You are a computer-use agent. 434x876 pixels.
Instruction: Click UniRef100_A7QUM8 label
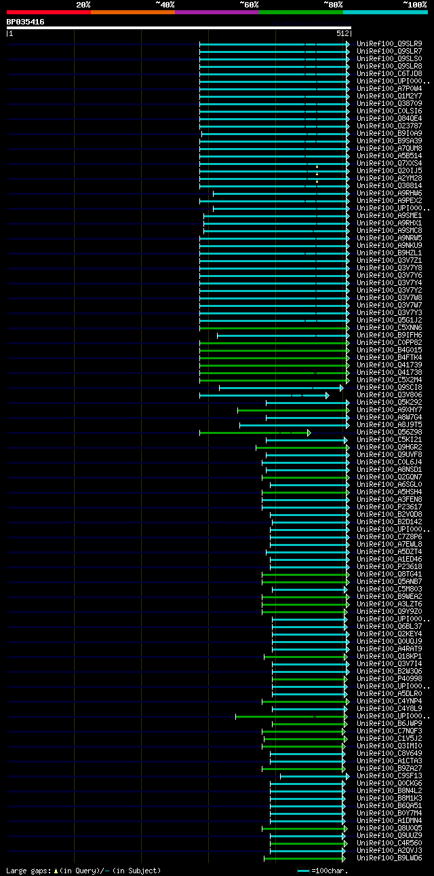pos(389,148)
